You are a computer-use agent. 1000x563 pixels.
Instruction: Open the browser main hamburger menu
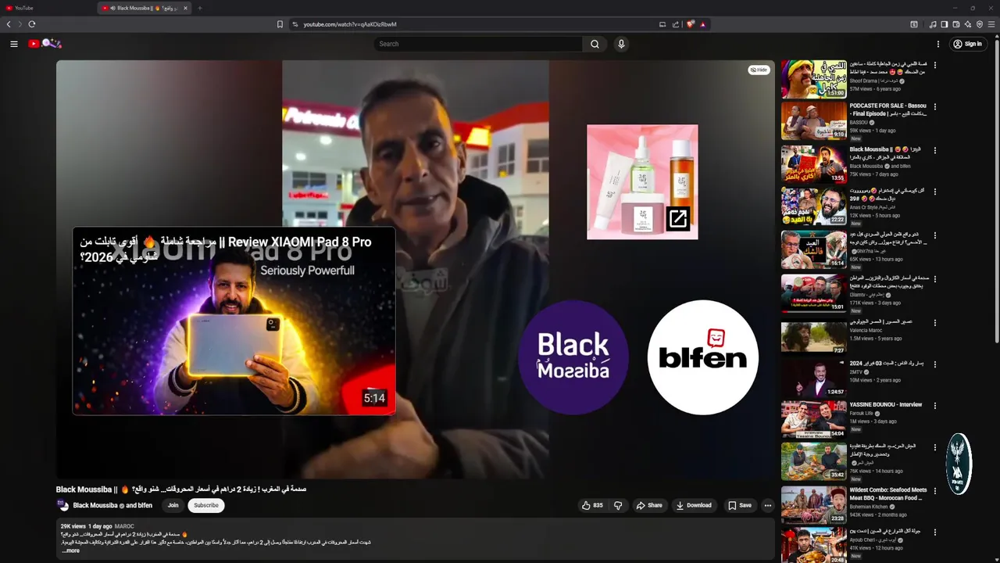(x=992, y=24)
